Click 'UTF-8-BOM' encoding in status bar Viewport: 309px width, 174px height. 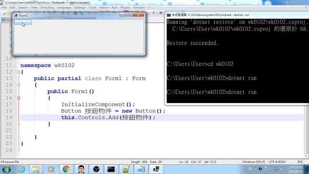tap(277, 162)
